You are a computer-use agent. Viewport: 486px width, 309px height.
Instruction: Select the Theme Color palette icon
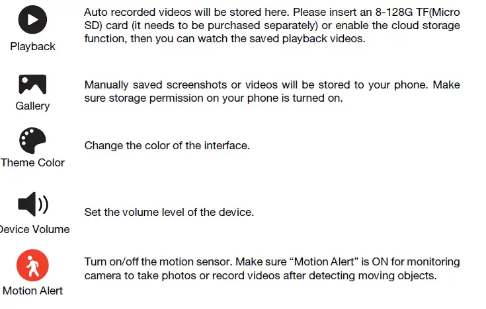[x=32, y=141]
